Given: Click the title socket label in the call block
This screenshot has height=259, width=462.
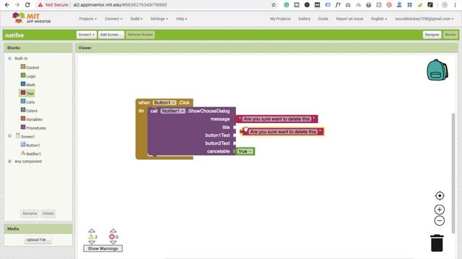Looking at the screenshot, I should coord(226,127).
